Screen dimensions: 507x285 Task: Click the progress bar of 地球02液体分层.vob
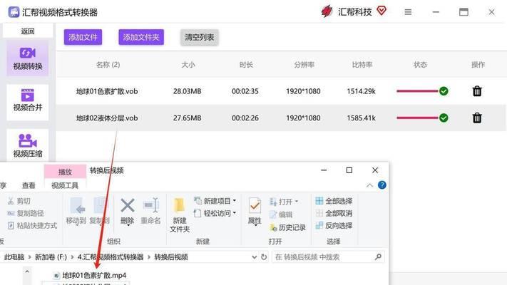417,118
